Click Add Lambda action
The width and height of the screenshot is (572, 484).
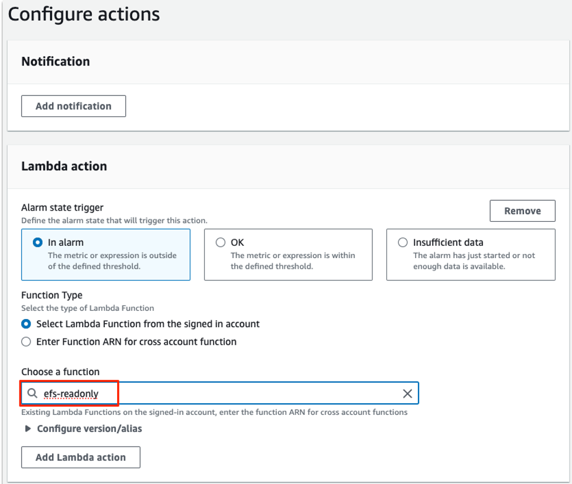pos(80,457)
